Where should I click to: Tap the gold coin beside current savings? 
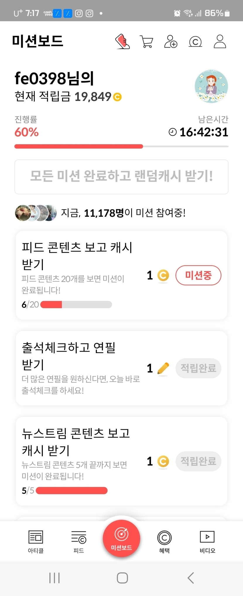point(117,97)
